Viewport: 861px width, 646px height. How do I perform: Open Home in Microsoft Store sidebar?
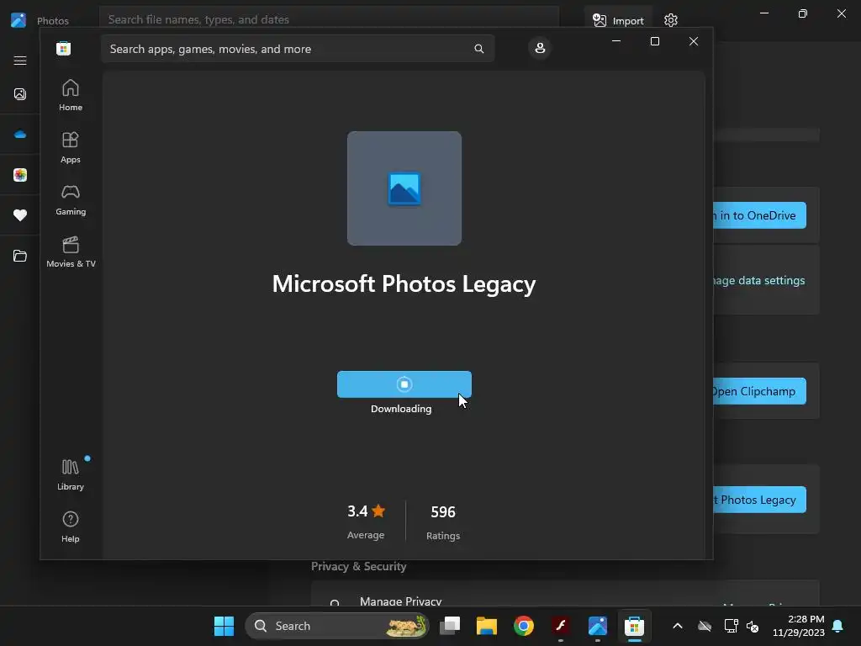coord(71,95)
